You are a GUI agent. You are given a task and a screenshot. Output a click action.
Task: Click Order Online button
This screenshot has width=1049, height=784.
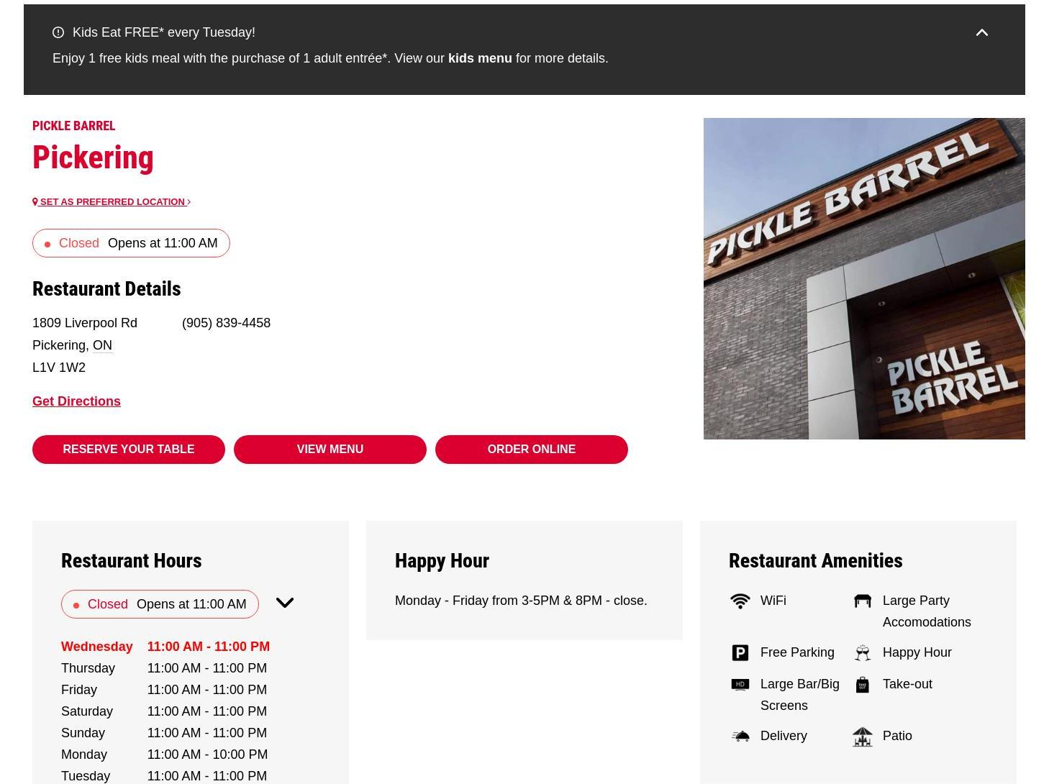[532, 450]
